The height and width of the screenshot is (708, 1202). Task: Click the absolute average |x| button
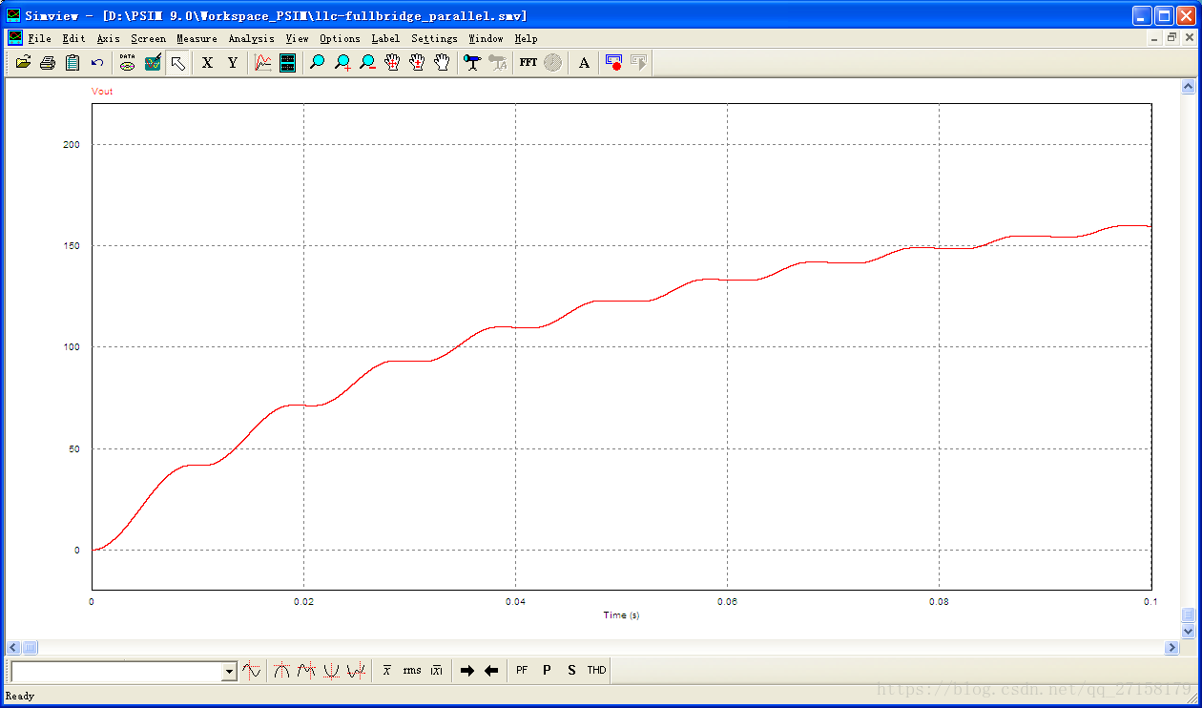click(436, 671)
